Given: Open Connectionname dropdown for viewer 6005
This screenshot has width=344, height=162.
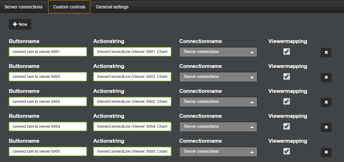Looking at the screenshot, I should pos(218,151).
